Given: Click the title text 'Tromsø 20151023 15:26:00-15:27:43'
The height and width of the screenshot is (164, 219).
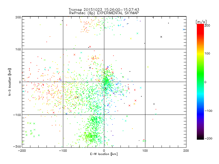Looking at the screenshot, I should tap(104, 10).
